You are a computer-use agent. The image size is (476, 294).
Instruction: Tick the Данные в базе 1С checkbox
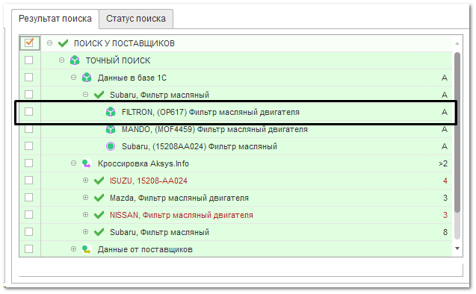[29, 78]
